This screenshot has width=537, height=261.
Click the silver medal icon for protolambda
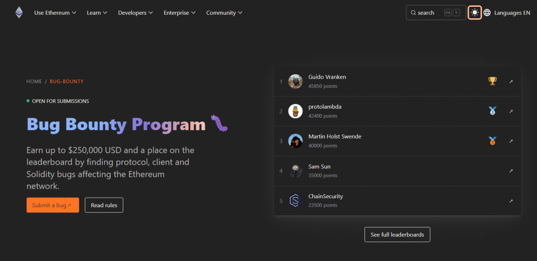tap(492, 111)
